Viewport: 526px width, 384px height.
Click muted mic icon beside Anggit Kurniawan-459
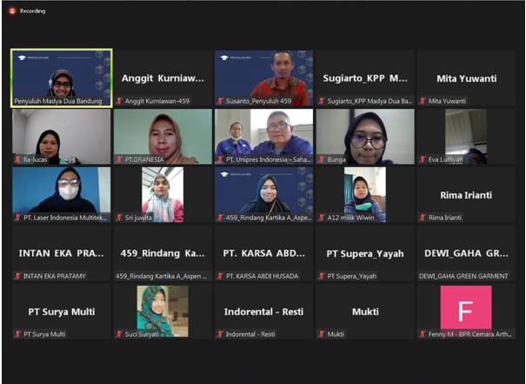point(119,101)
